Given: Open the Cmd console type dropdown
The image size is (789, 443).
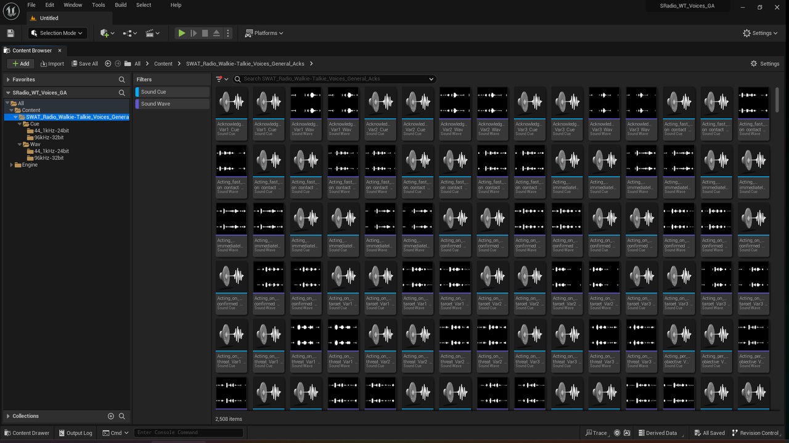Looking at the screenshot, I should (116, 433).
